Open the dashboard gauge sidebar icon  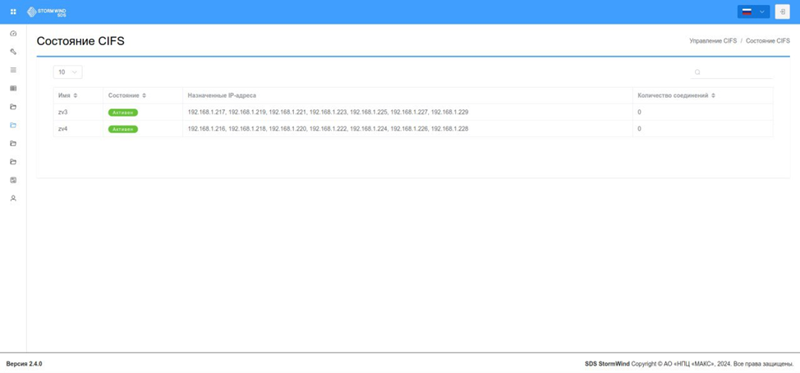pos(13,34)
